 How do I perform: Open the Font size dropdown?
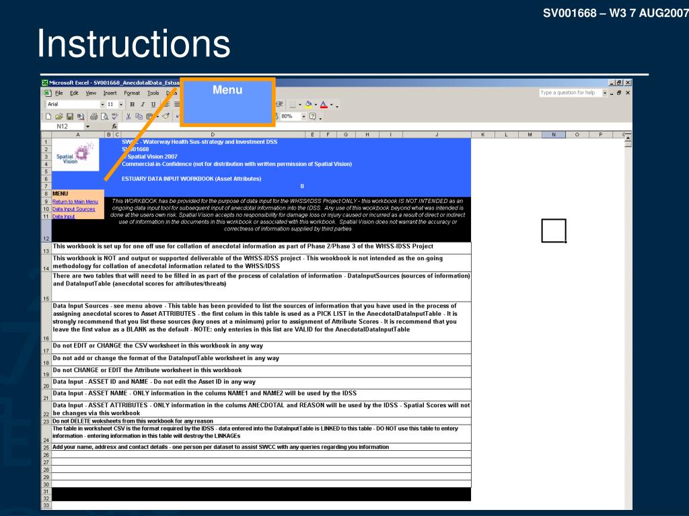121,104
